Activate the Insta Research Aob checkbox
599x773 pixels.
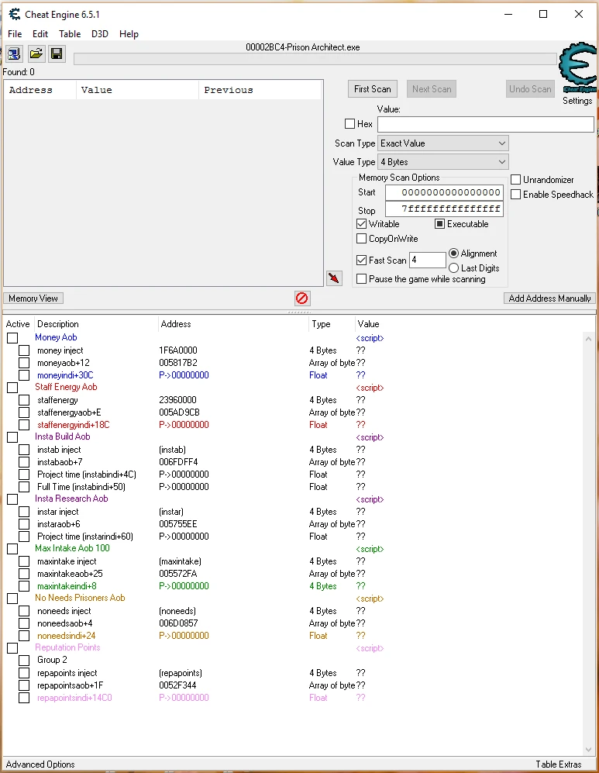click(x=12, y=499)
